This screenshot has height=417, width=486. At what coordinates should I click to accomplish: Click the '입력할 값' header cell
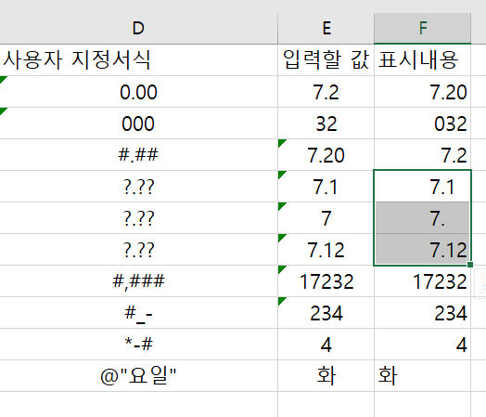(326, 59)
